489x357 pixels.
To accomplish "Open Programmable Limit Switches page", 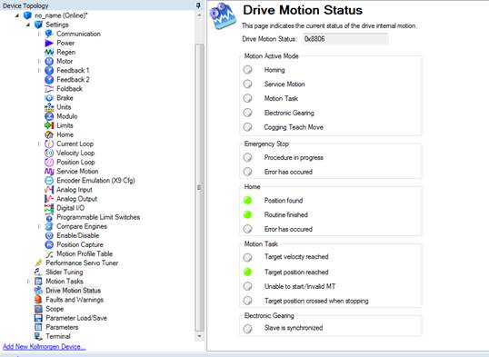I will (x=98, y=217).
